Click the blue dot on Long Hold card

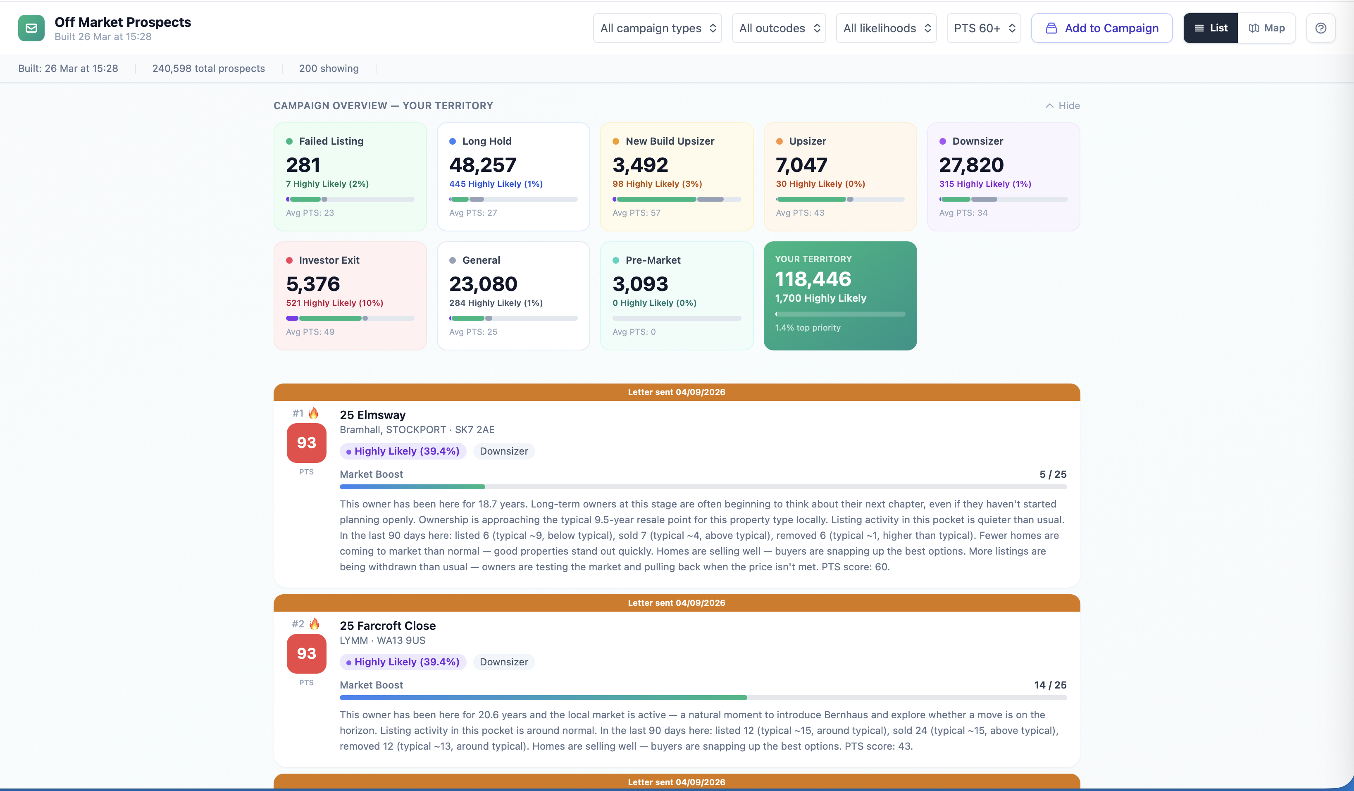click(453, 141)
